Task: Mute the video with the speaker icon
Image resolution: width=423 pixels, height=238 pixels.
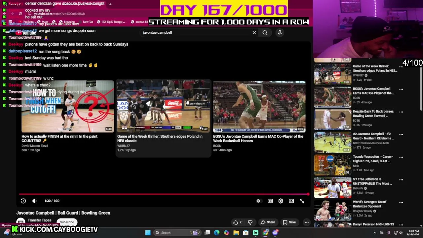Action: point(34,201)
